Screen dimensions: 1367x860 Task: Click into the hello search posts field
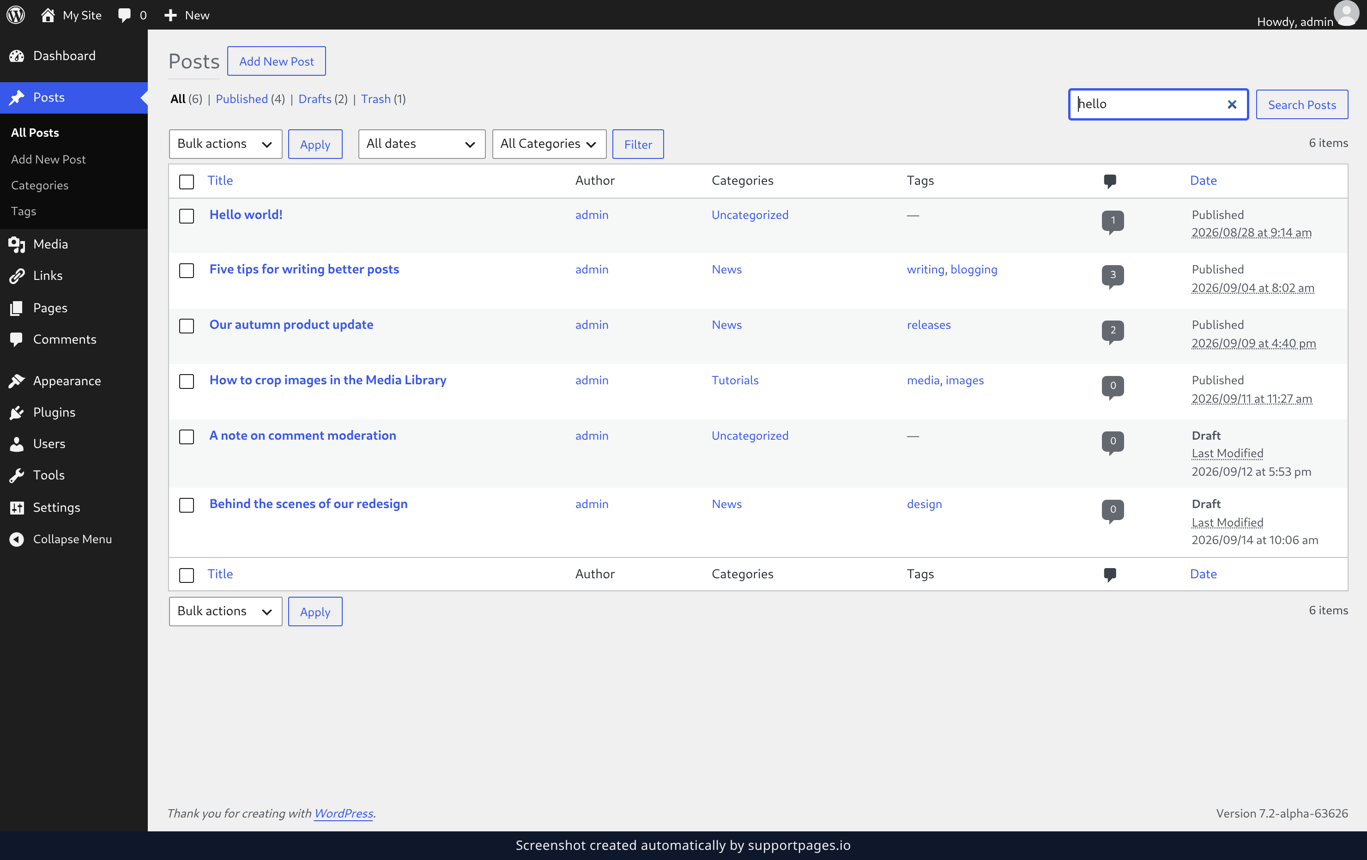pyautogui.click(x=1148, y=104)
